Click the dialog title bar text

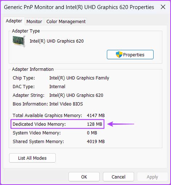79,7
